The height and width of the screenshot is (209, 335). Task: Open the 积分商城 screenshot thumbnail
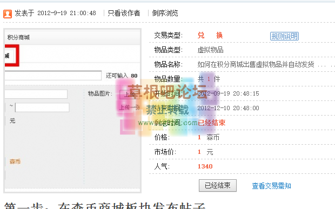pos(72,111)
